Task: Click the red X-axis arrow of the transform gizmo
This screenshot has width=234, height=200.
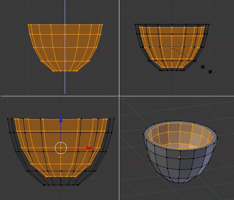Action: 90,148
